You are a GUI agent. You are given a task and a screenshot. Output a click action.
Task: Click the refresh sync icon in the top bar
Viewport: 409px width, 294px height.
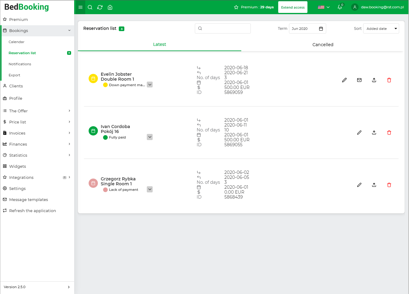coord(100,7)
